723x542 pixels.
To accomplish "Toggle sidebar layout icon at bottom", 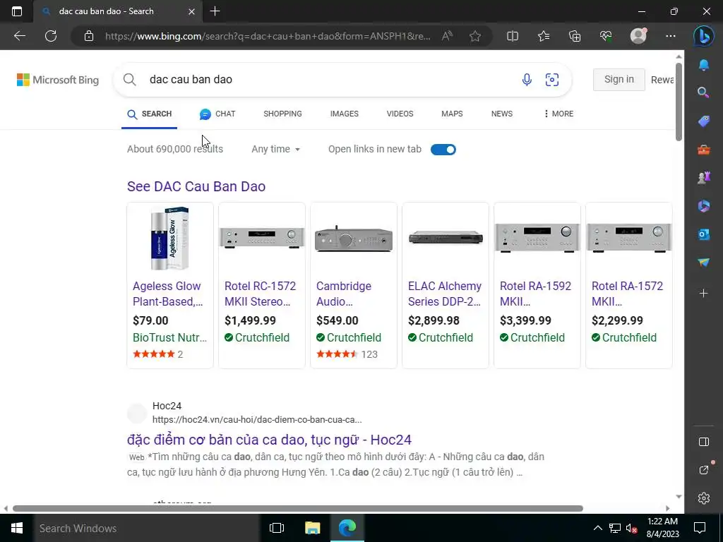I will pyautogui.click(x=704, y=442).
